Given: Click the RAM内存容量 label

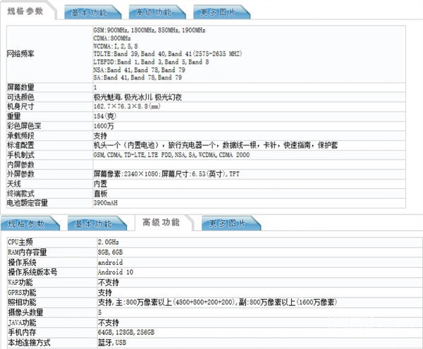Looking at the screenshot, I should tap(27, 252).
